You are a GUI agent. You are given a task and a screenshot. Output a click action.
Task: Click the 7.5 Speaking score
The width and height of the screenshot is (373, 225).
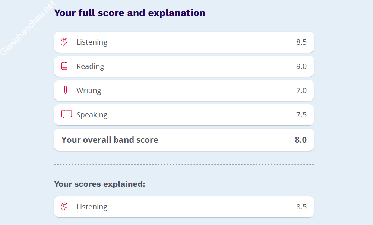point(301,115)
